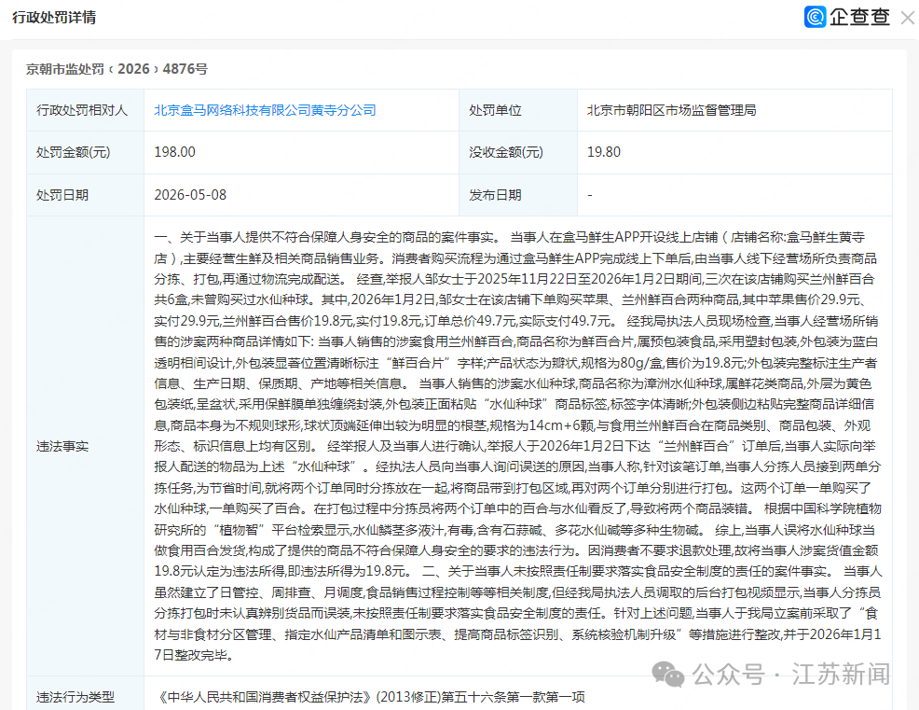The height and width of the screenshot is (710, 919).
Task: Select the confiscated amount 19.80
Action: [604, 153]
